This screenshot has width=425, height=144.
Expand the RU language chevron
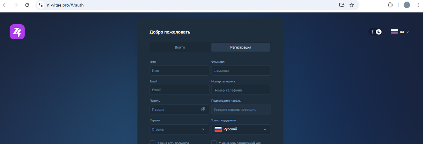point(408,32)
